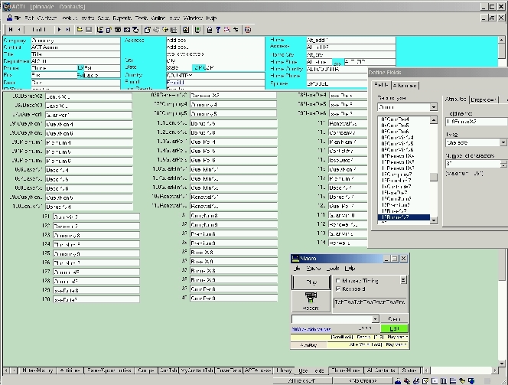Switch to the Sales/Opportunities tab

click(109, 370)
